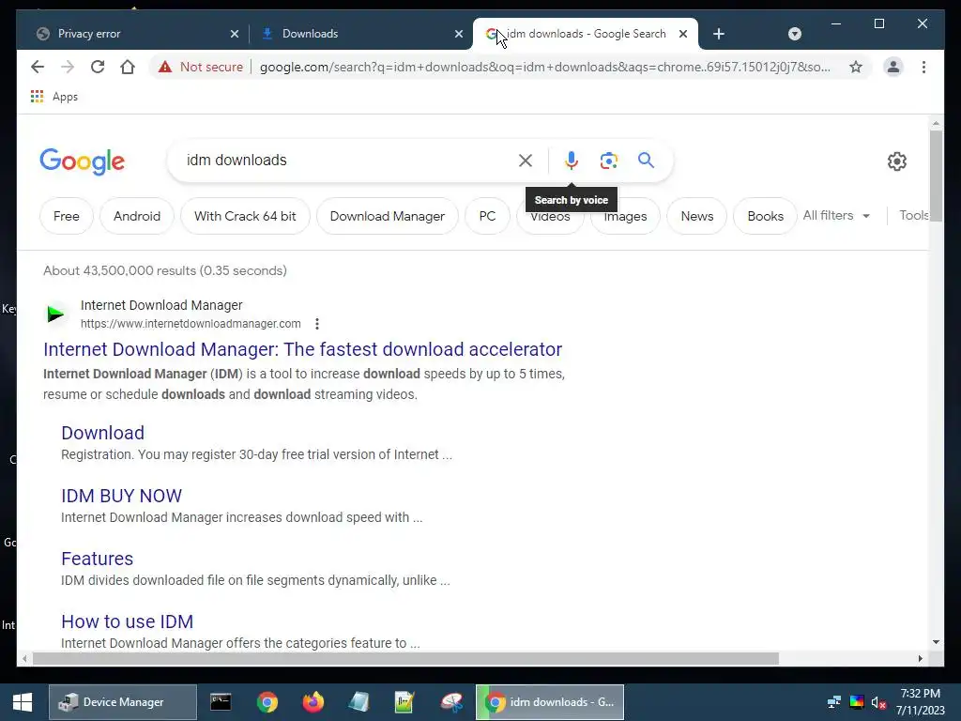961x721 pixels.
Task: Apply the With Crack 64 bit chip
Action: coord(245,216)
